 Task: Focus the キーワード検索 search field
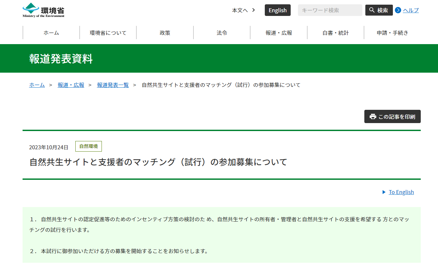[x=330, y=10]
